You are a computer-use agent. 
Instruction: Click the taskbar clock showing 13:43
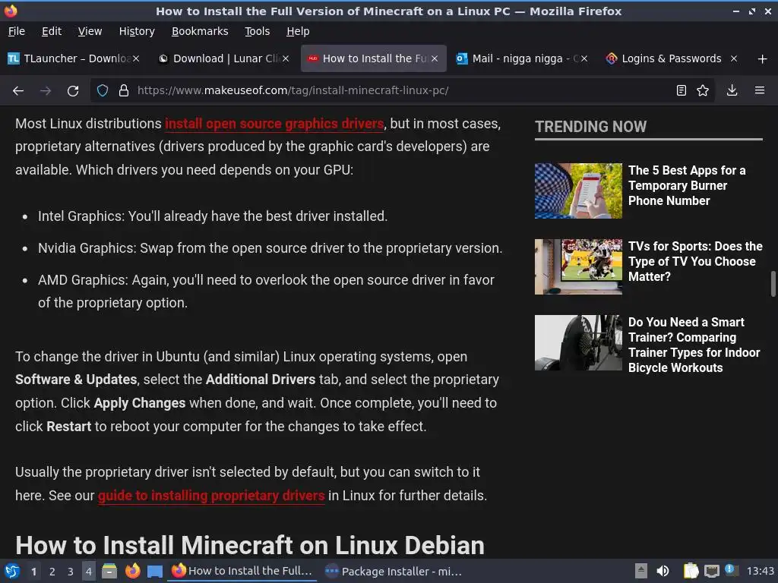[760, 571]
